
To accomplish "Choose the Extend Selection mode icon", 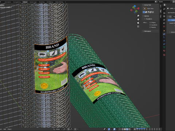I will pos(146,12).
